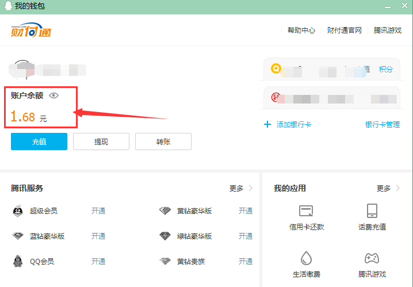Image resolution: width=413 pixels, height=287 pixels.
Task: Click the 转账 transfer button
Action: click(x=163, y=141)
